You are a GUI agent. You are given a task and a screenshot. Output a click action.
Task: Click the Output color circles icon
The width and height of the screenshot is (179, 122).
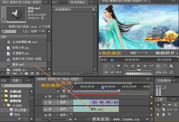171,66
